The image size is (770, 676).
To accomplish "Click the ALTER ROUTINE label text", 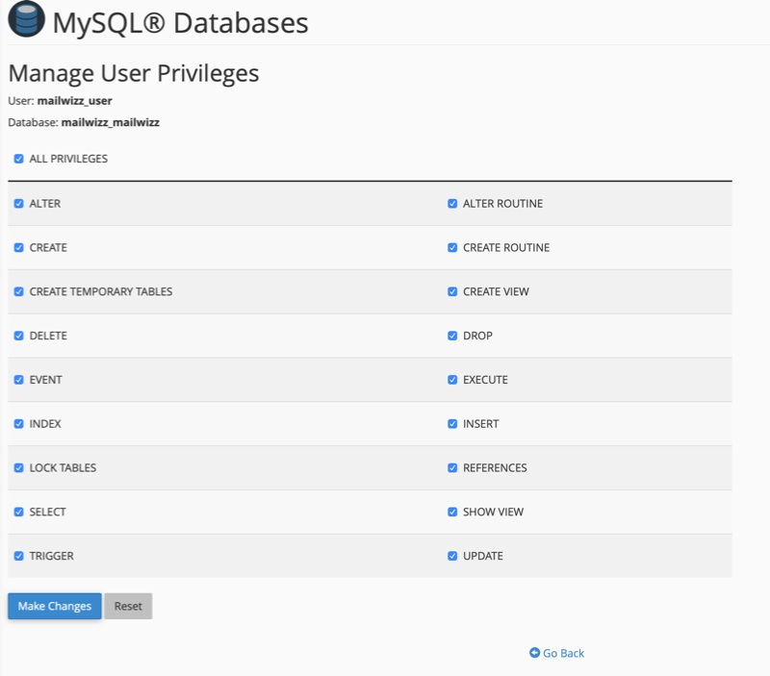I will [x=502, y=204].
